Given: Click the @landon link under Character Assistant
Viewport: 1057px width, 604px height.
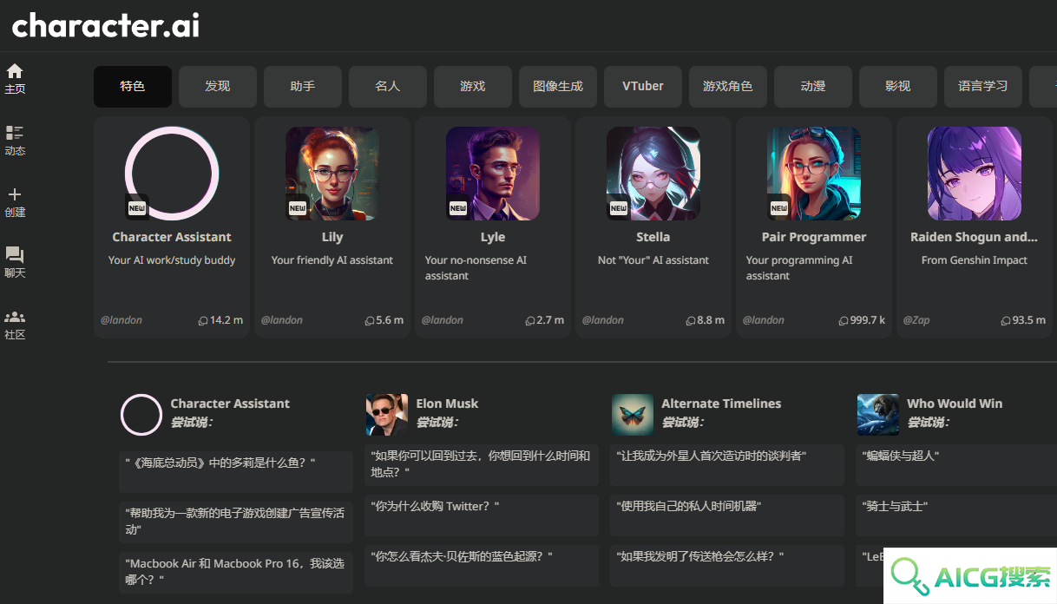Looking at the screenshot, I should tap(121, 320).
